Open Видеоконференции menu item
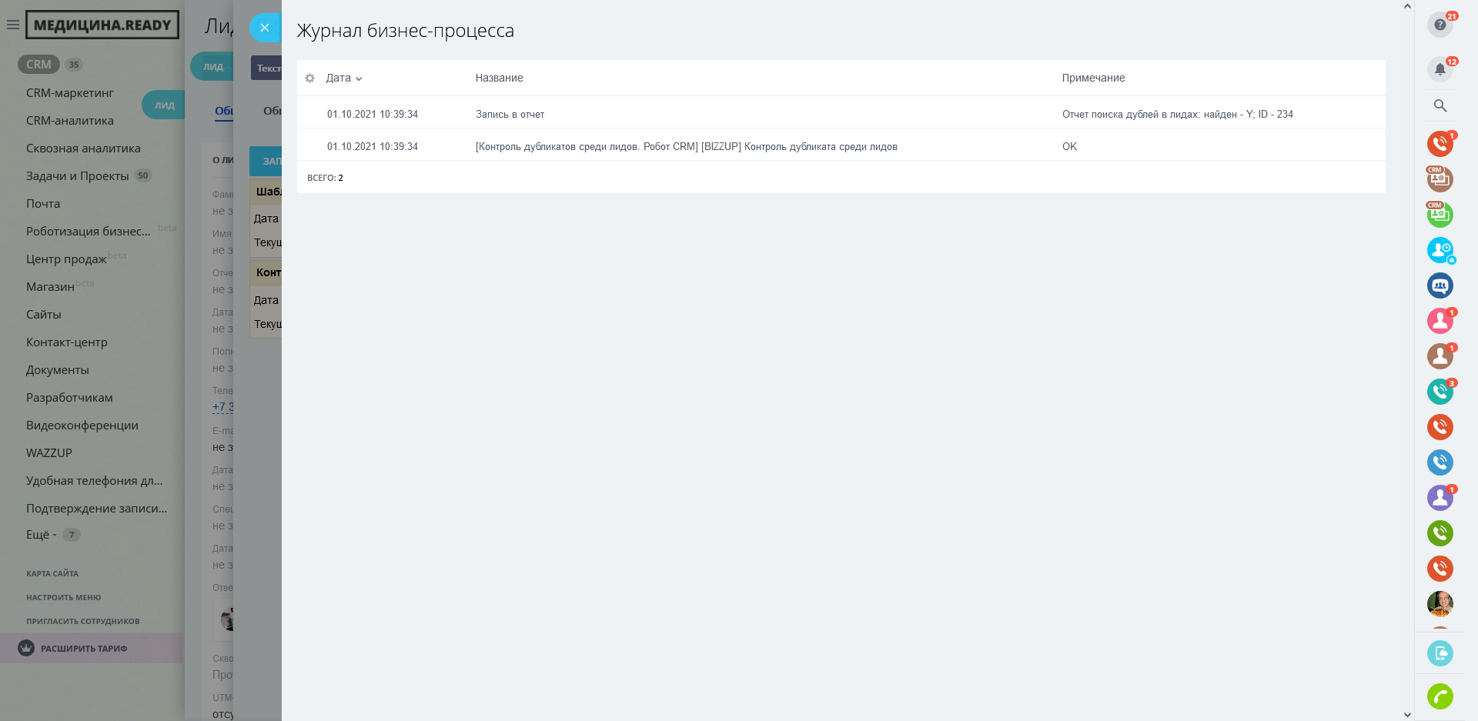Viewport: 1478px width, 721px height. click(82, 426)
